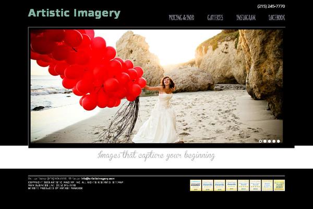Go to the Facebook nav link
The image size is (313, 209).
click(x=276, y=18)
